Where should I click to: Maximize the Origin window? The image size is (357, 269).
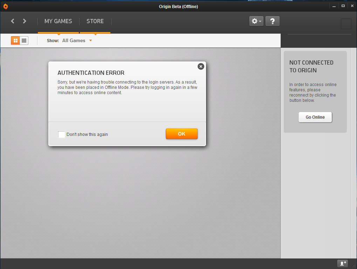pos(343,6)
